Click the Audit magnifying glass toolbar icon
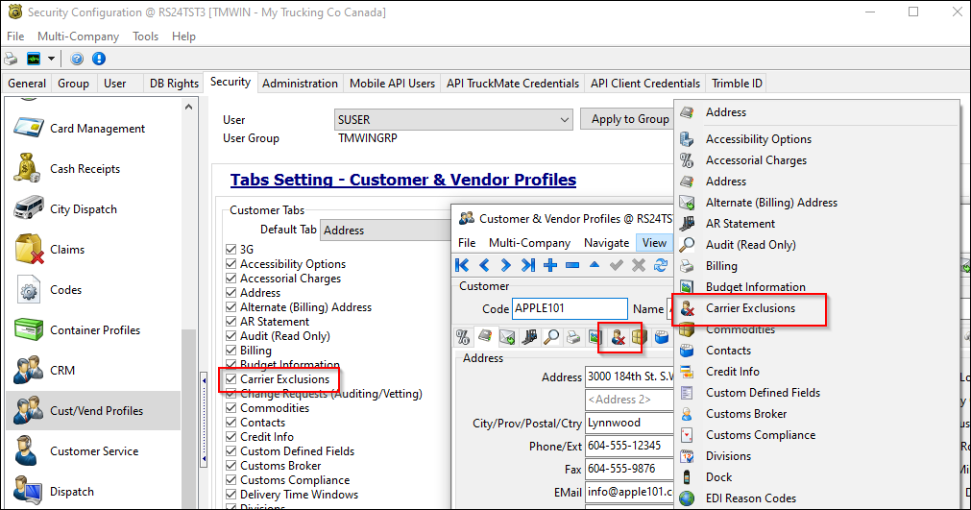 point(551,336)
